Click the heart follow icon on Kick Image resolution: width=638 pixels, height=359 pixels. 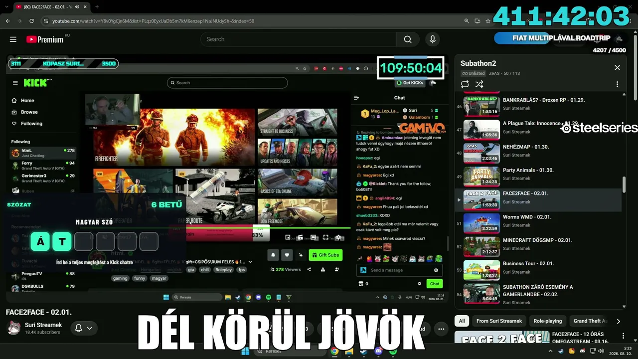tap(287, 255)
